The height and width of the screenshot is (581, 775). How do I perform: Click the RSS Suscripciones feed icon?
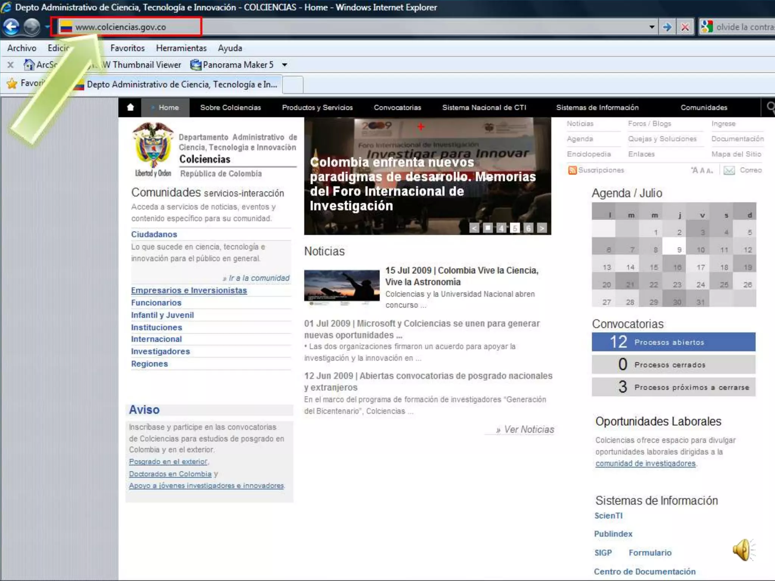(x=572, y=170)
